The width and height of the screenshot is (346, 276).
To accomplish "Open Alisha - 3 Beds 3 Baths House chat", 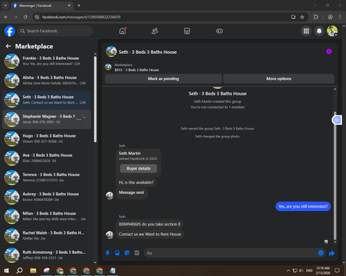I will pyautogui.click(x=47, y=81).
